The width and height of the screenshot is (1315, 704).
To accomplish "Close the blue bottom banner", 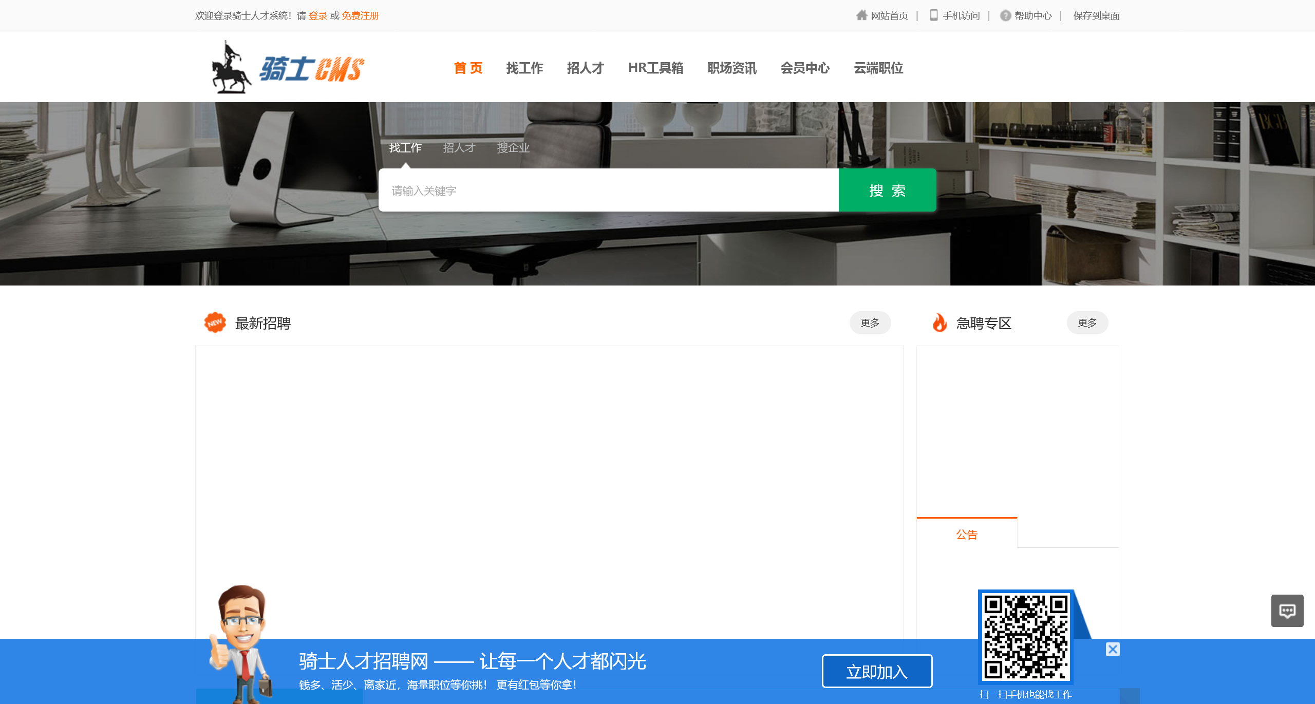I will pos(1113,650).
